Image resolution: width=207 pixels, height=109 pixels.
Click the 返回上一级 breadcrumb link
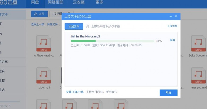(x=37, y=24)
